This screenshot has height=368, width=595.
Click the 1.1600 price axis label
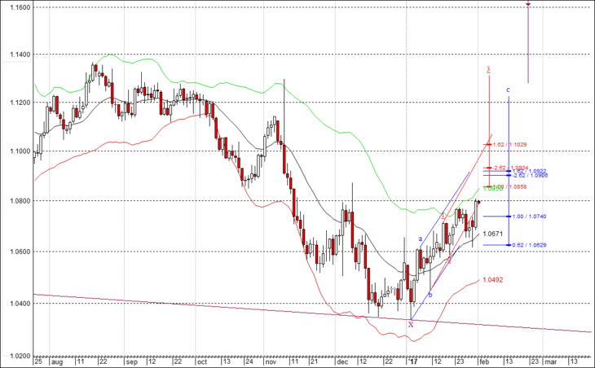click(x=20, y=7)
